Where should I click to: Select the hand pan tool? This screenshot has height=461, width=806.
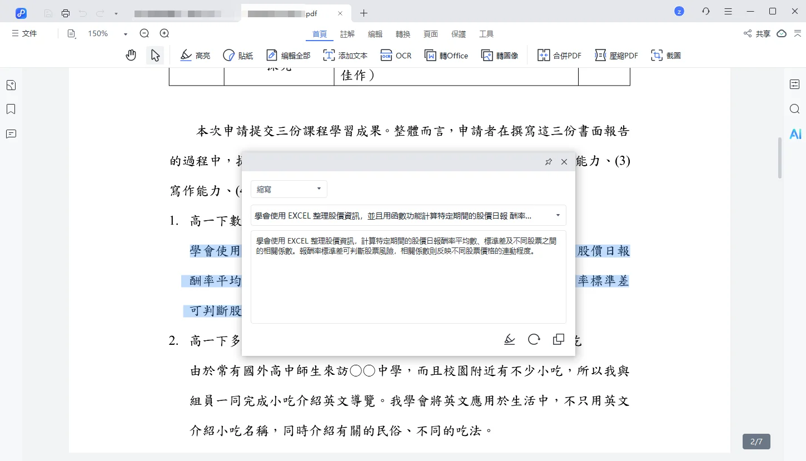131,55
